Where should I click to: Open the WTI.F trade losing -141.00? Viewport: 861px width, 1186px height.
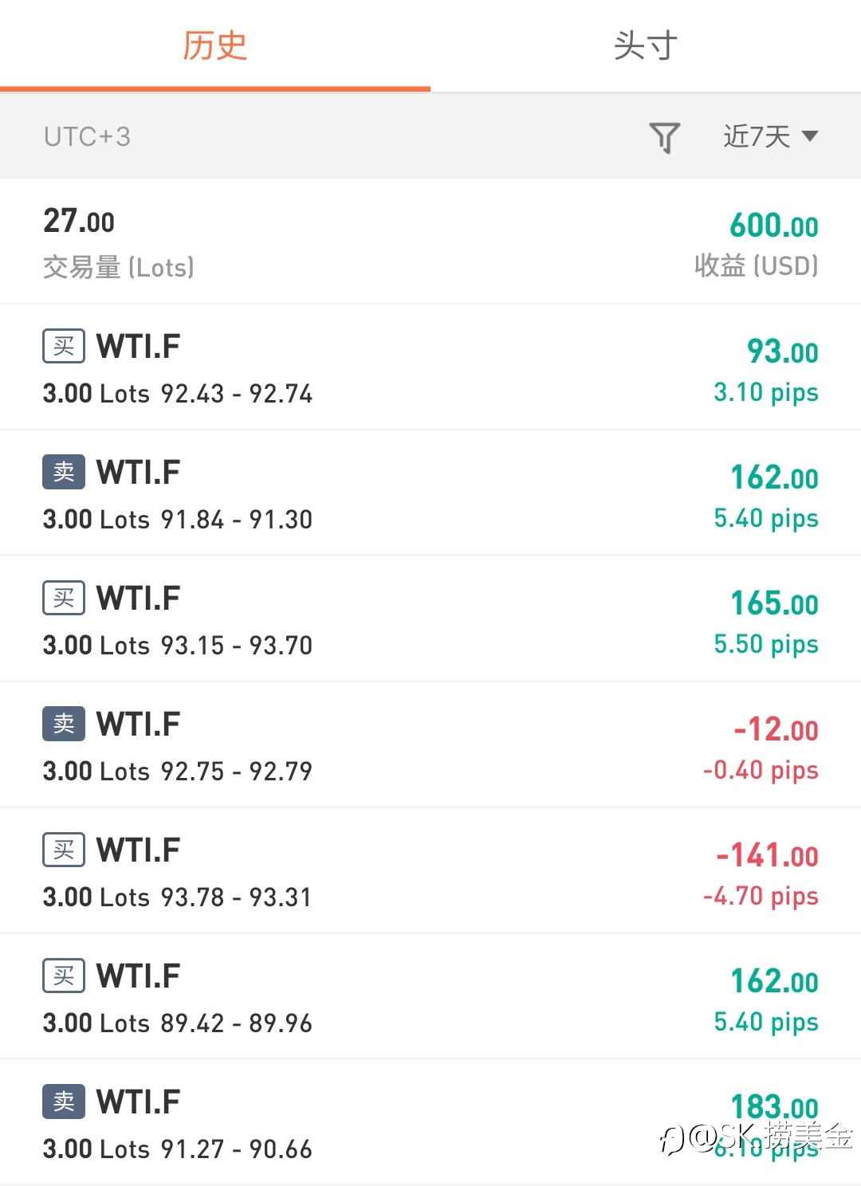[431, 870]
